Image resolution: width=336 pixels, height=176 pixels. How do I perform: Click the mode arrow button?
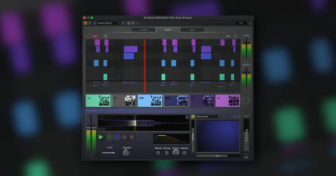click(109, 151)
